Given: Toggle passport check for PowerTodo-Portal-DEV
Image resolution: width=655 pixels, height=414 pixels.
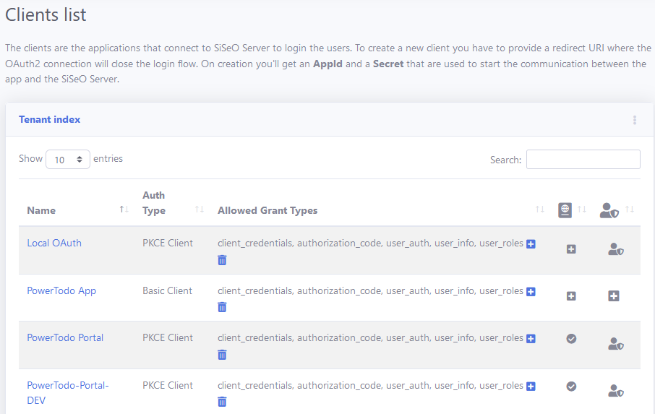Looking at the screenshot, I should pos(571,387).
